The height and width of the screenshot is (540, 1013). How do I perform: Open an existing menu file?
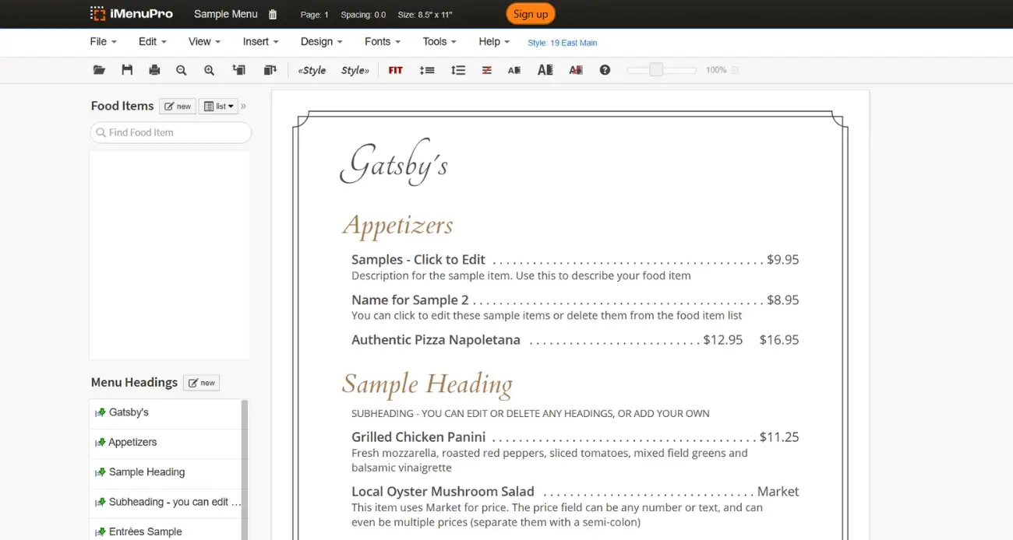click(x=99, y=69)
